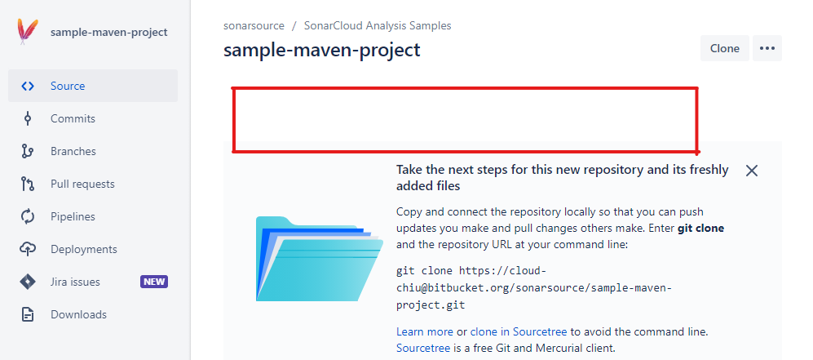Click the Pull requests icon
This screenshot has width=813, height=360.
click(28, 184)
